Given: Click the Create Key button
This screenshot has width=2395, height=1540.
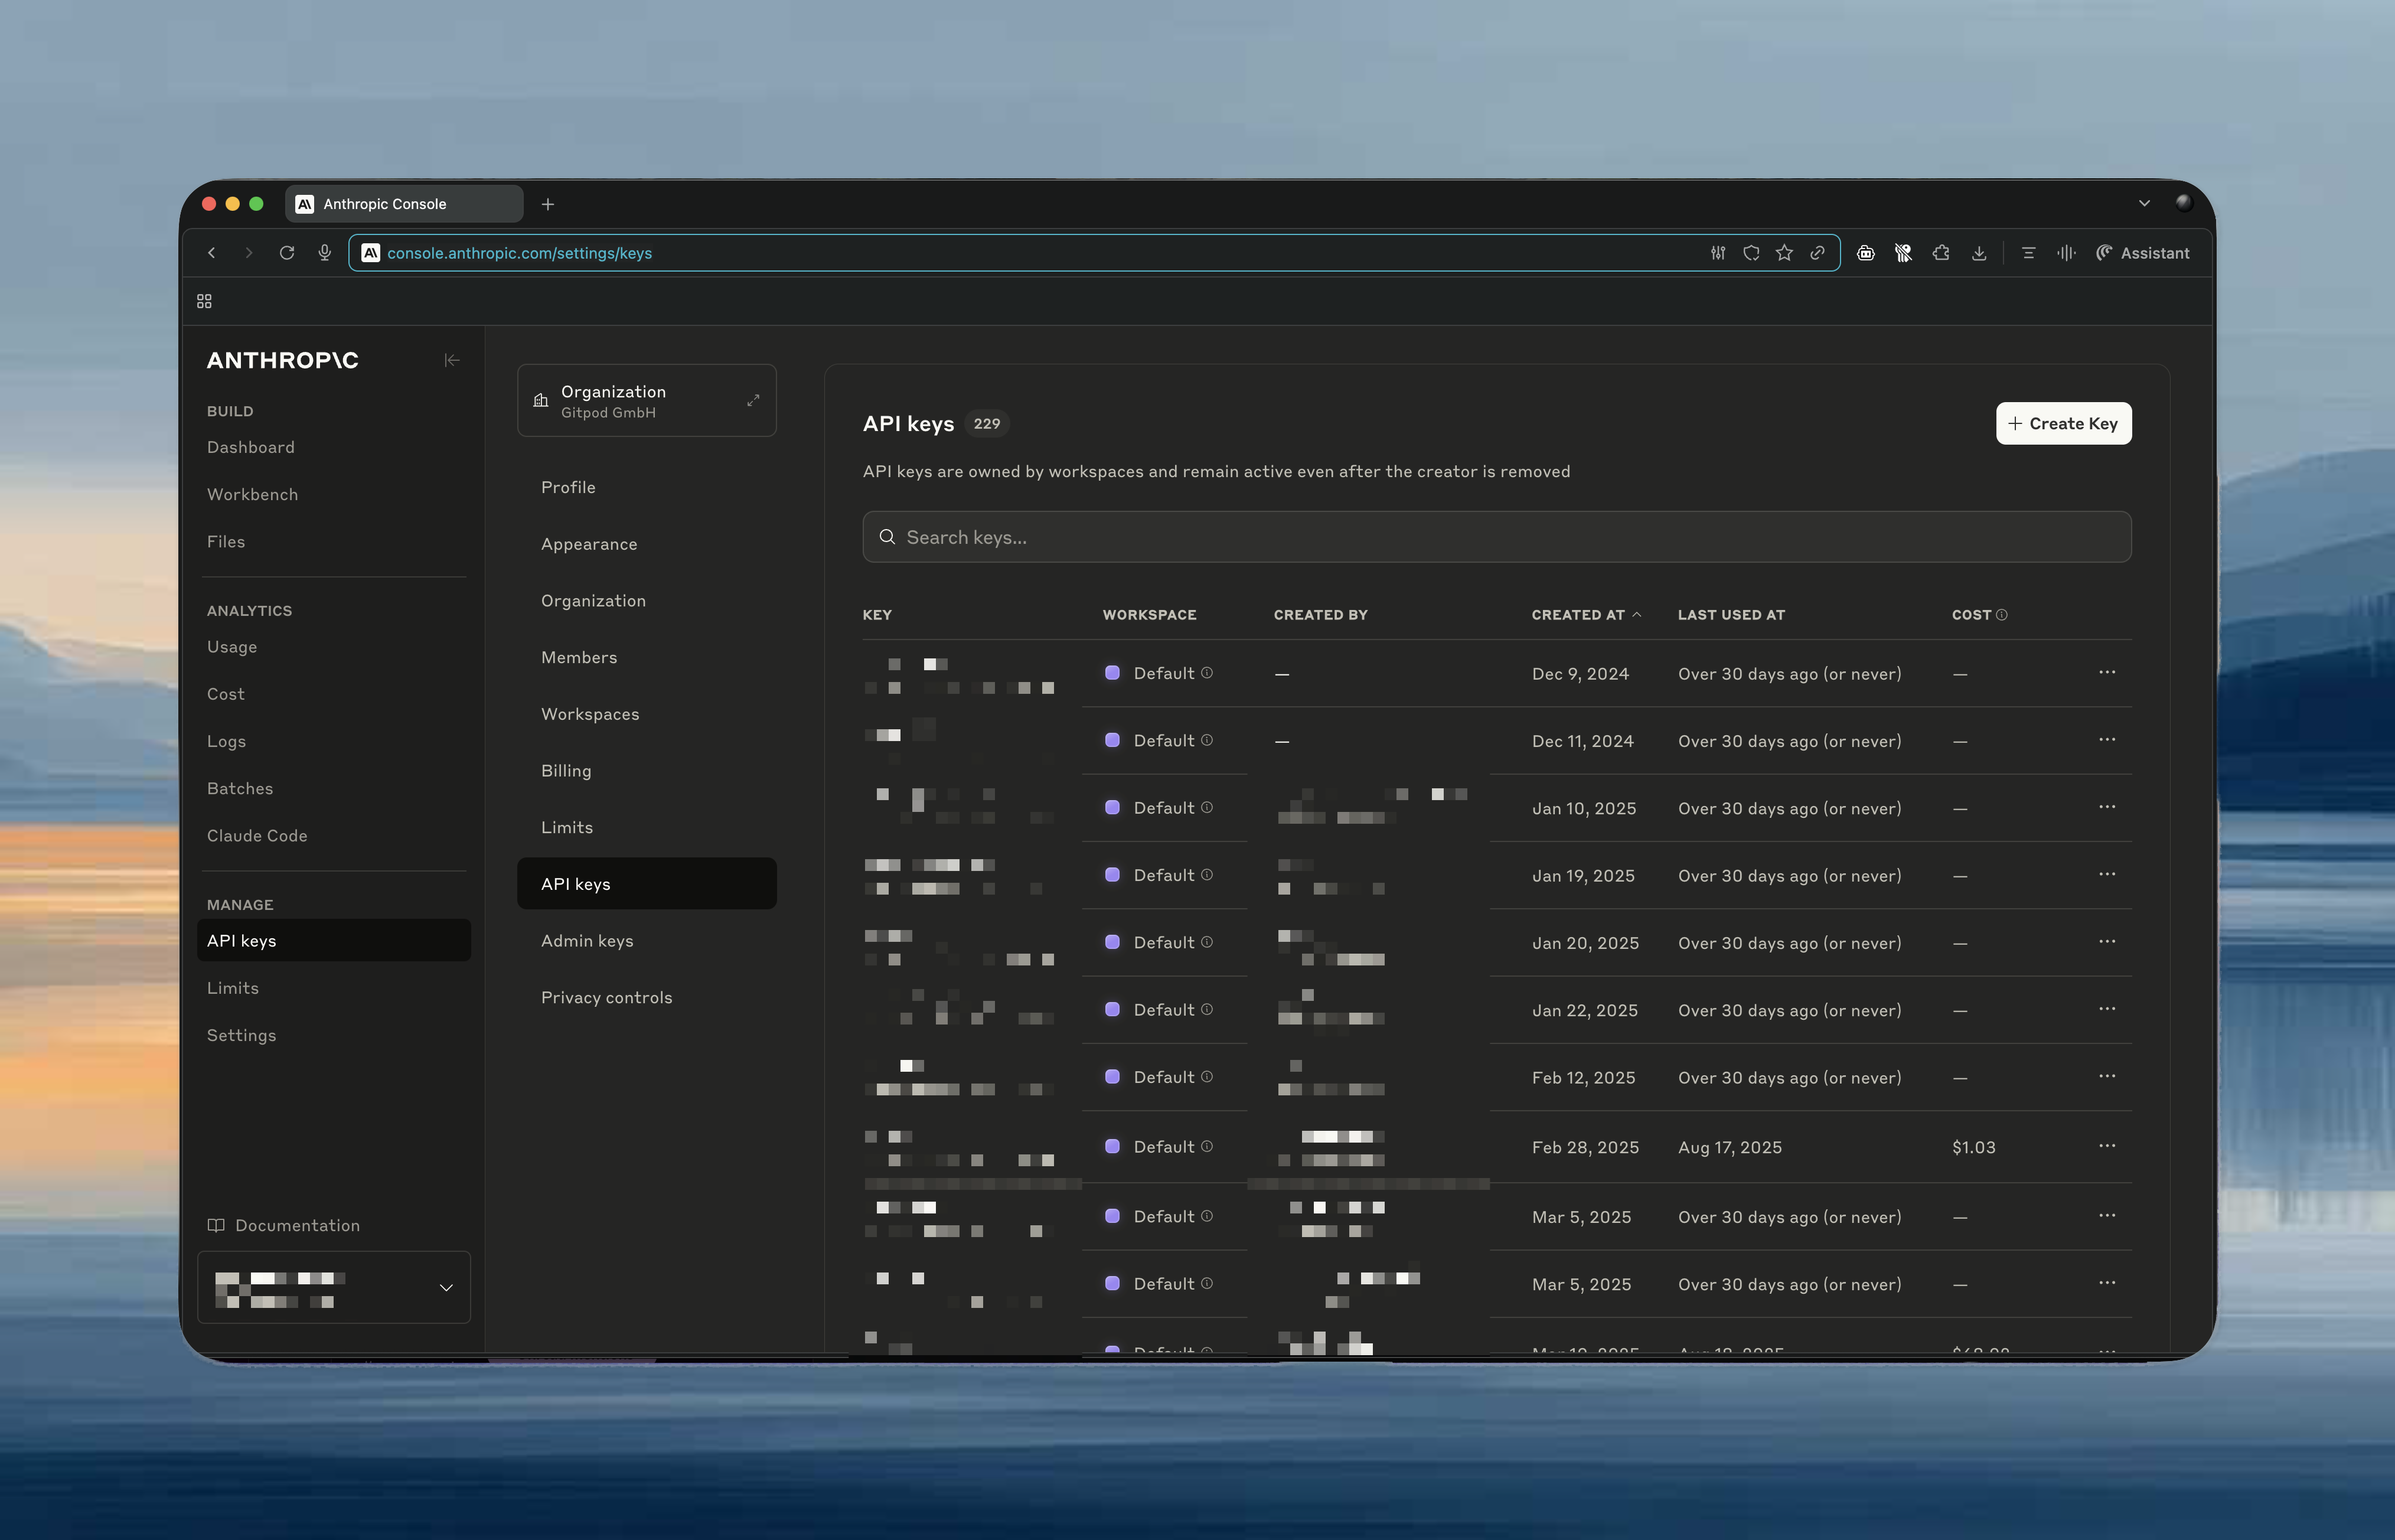Looking at the screenshot, I should click(2063, 423).
